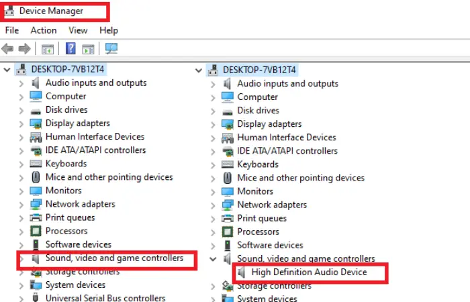
Task: Click the Universal Serial Bus controllers USB icon
Action: coord(36,298)
